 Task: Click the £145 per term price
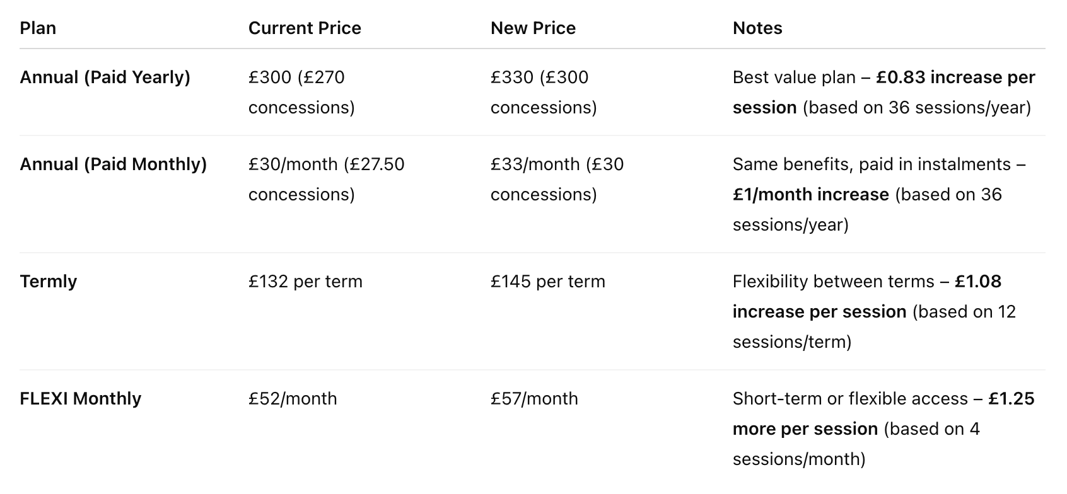[548, 282]
